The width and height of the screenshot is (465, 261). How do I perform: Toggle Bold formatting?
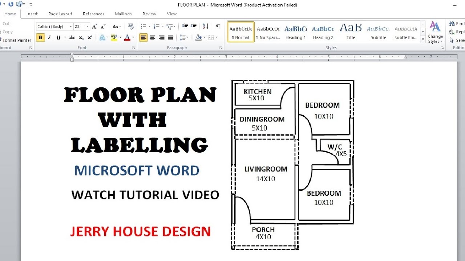[x=41, y=37]
